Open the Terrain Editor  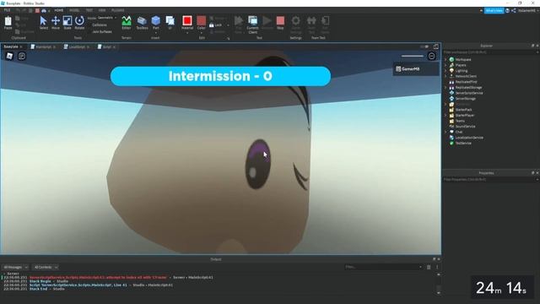coord(127,23)
